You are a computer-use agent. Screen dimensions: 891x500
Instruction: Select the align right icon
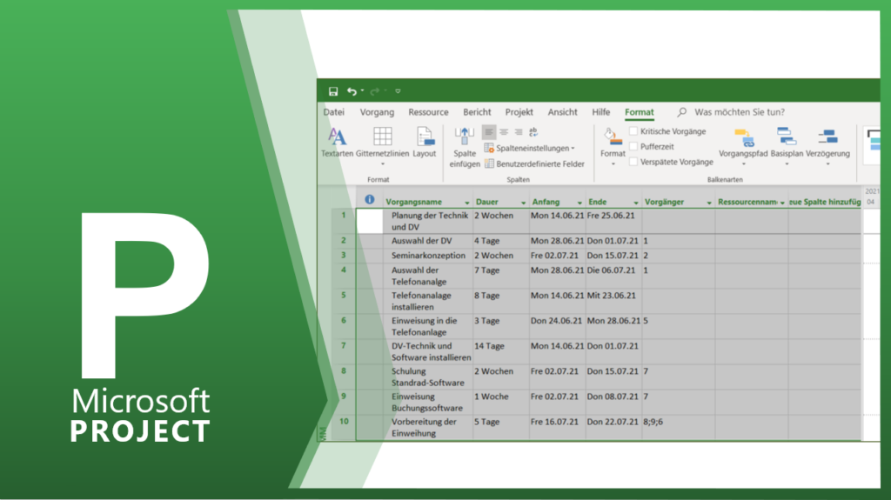click(519, 132)
